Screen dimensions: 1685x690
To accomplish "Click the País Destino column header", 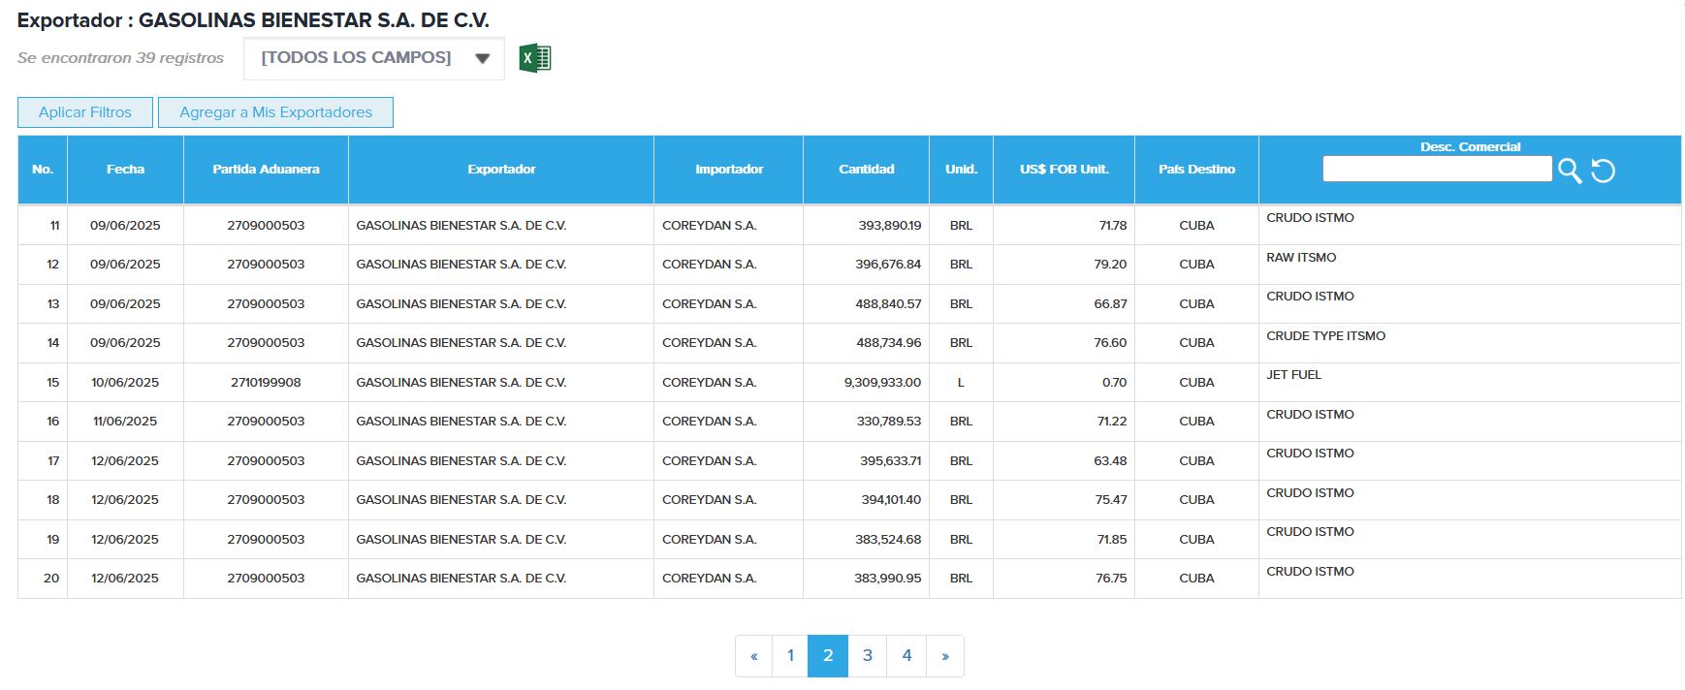I will coord(1196,170).
